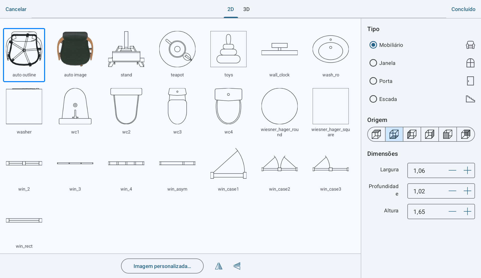
Task: Select the last origin cube icon
Action: pos(465,134)
